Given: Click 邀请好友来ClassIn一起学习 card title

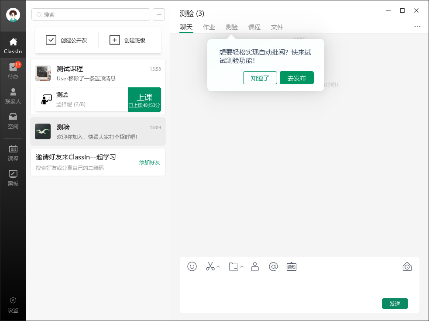Looking at the screenshot, I should 76,157.
